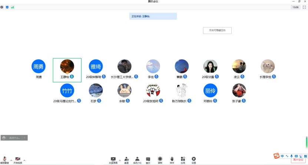Viewport: 308px width, 165px height.
Task: Click the 离开会议 leave meeting button
Action: pos(298,160)
